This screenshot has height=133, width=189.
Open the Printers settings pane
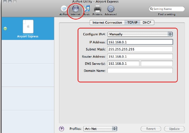point(97,11)
